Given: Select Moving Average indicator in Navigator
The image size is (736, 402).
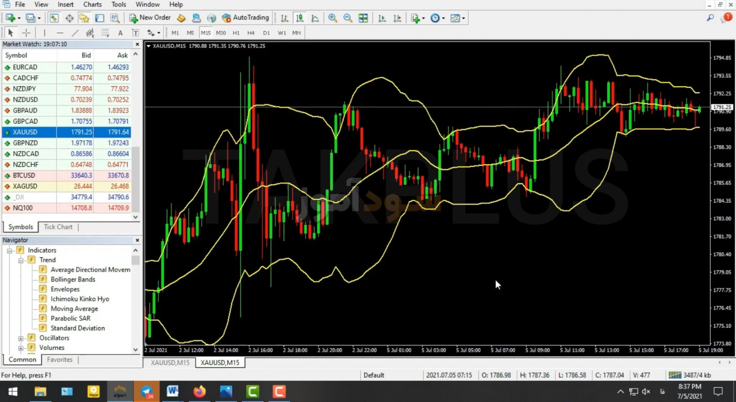Looking at the screenshot, I should 74,309.
